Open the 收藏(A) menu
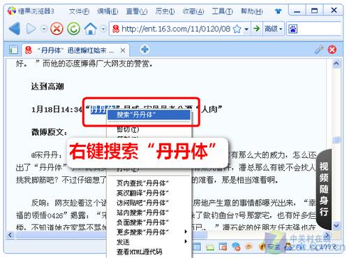 pyautogui.click(x=193, y=11)
